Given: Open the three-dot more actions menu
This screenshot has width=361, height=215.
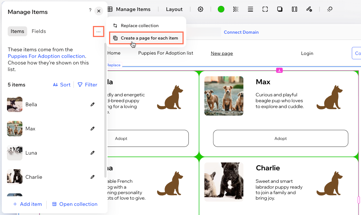Looking at the screenshot, I should [x=98, y=31].
